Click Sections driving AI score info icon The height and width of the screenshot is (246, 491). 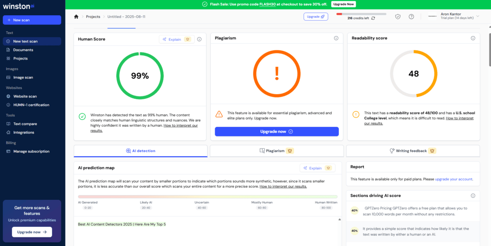coord(473,196)
